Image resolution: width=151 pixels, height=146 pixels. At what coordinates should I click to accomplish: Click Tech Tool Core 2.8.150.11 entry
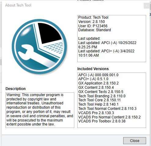pos(99,100)
